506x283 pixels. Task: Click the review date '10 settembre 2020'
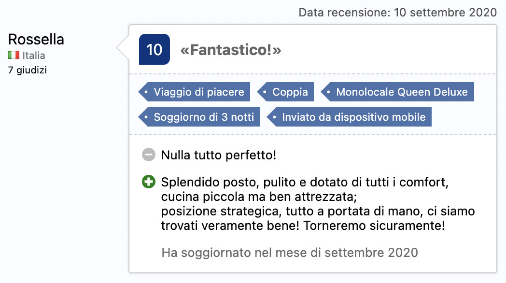coord(445,13)
